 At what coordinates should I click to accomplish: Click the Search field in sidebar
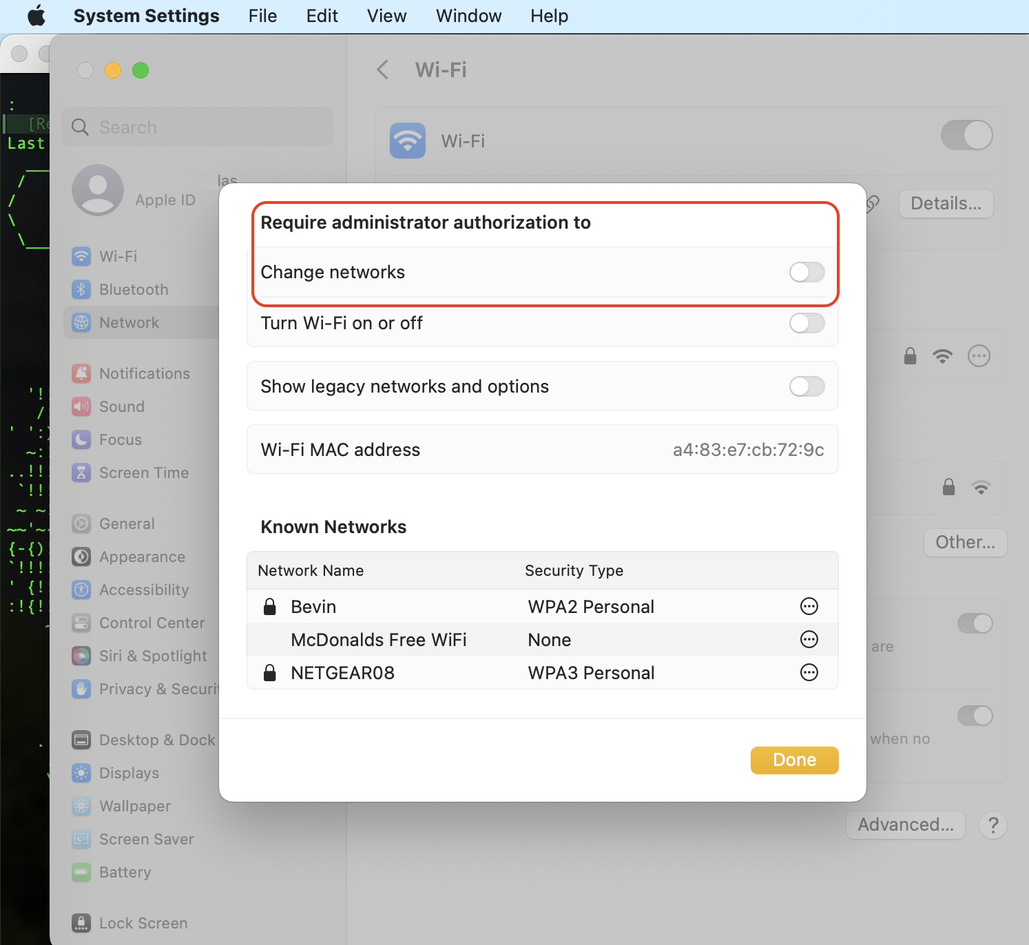[x=198, y=127]
